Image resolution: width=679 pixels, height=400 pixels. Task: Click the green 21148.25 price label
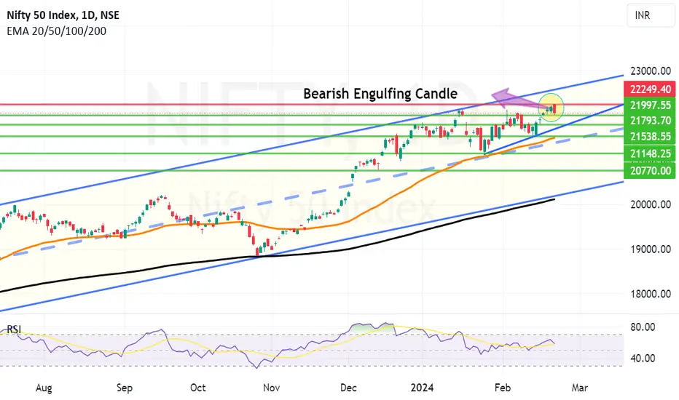[x=650, y=153]
